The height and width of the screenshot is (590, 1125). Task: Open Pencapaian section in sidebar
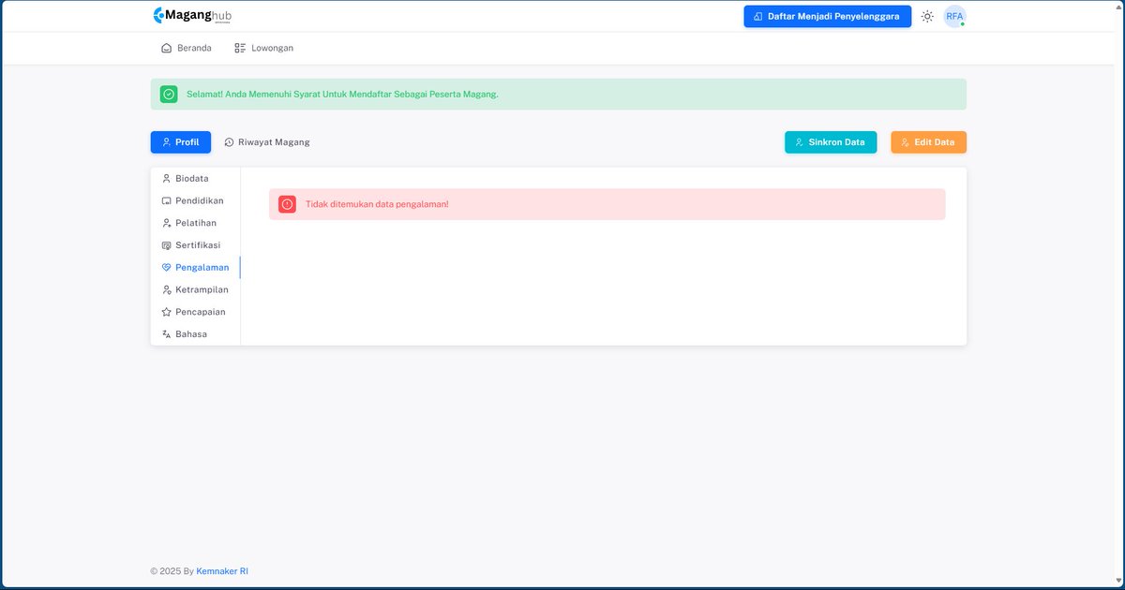[x=195, y=312]
